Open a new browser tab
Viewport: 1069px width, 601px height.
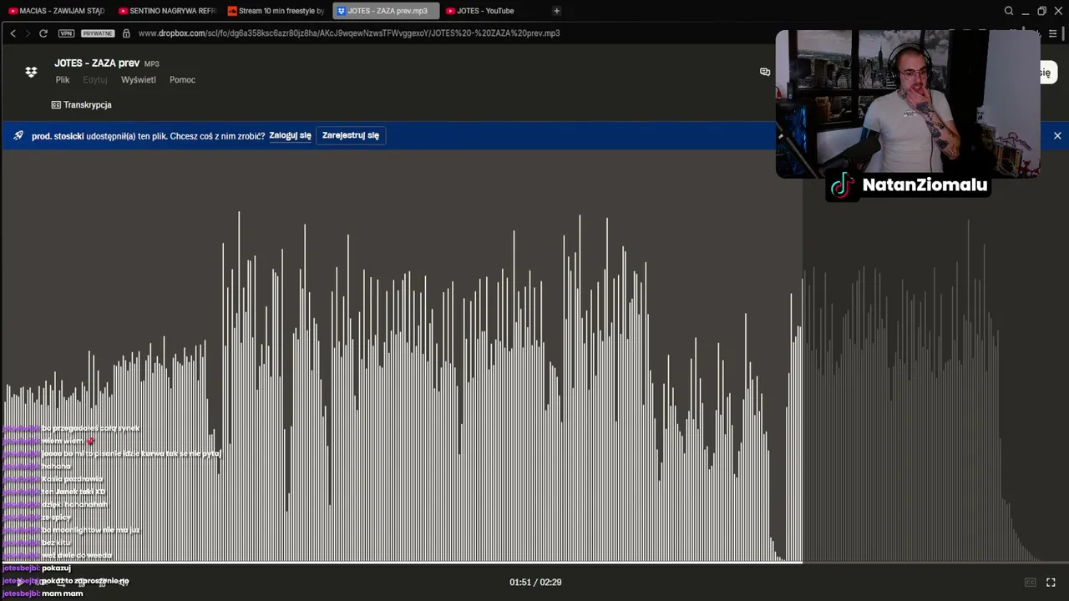[x=556, y=11]
